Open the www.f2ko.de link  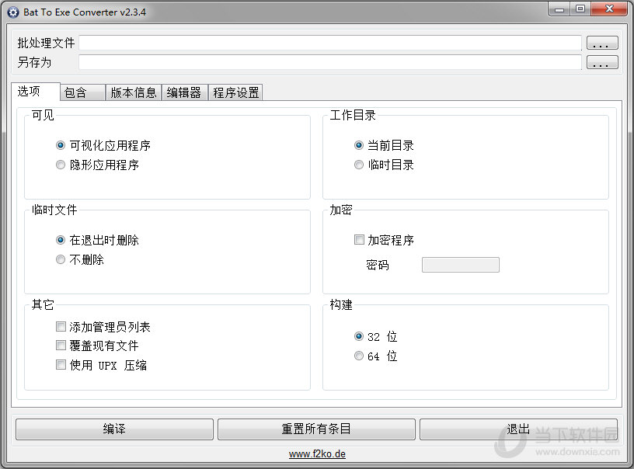coord(317,454)
